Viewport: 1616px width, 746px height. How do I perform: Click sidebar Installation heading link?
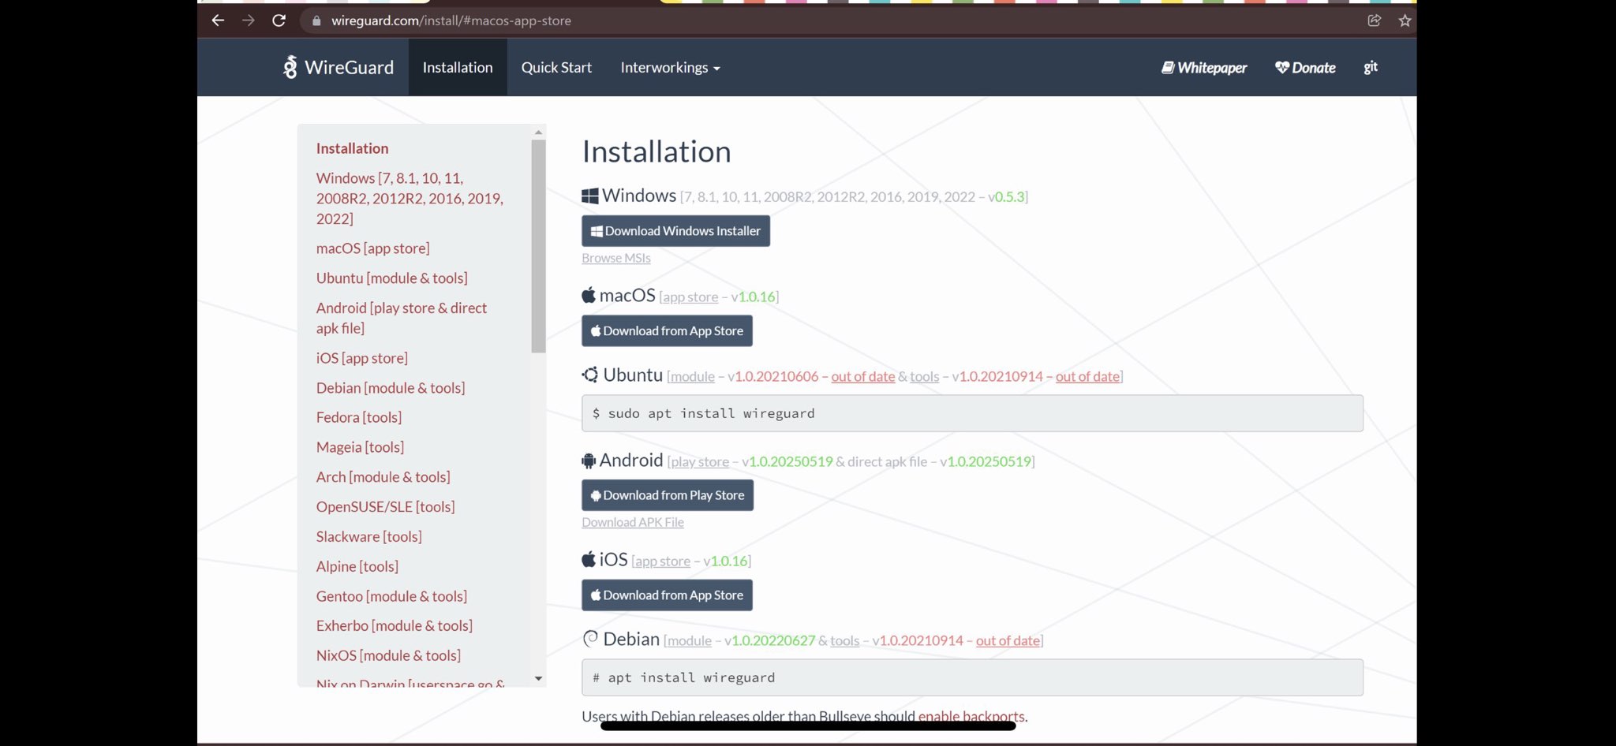coord(352,148)
